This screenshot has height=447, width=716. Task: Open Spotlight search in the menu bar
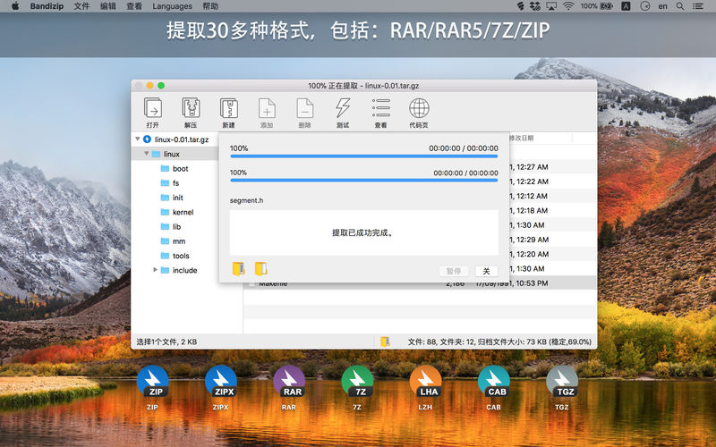coord(680,6)
